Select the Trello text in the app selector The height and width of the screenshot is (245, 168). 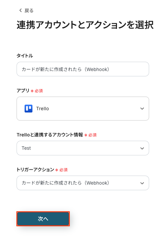43,109
